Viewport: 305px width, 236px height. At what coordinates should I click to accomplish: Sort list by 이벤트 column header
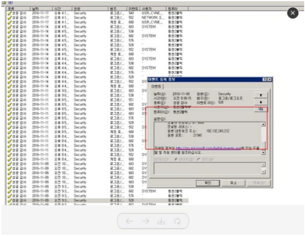(133, 8)
